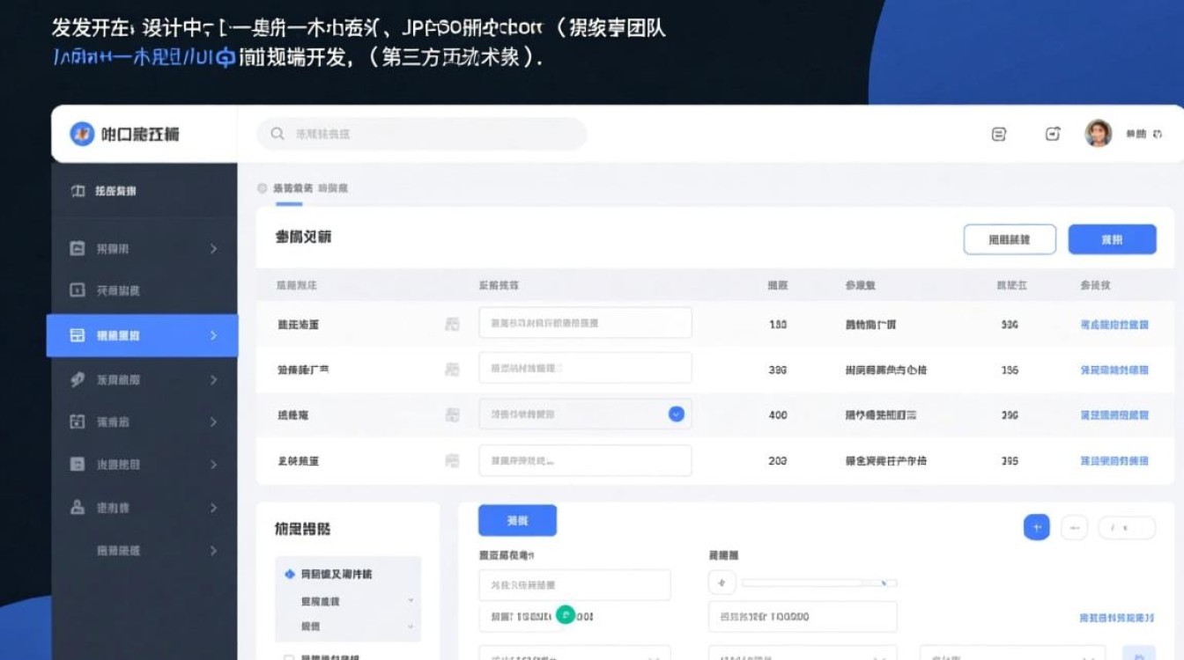
Task: Select the dashboard icon at the sidebar top
Action: 77,191
